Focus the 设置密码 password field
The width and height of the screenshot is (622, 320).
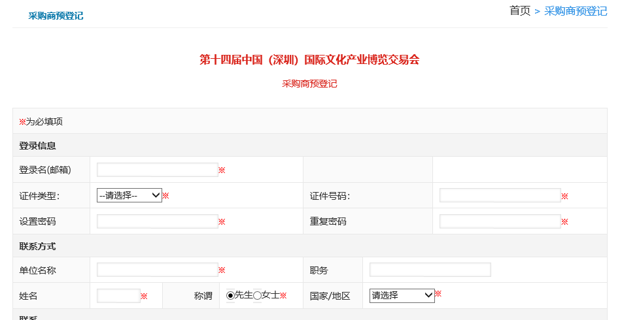pyautogui.click(x=157, y=221)
